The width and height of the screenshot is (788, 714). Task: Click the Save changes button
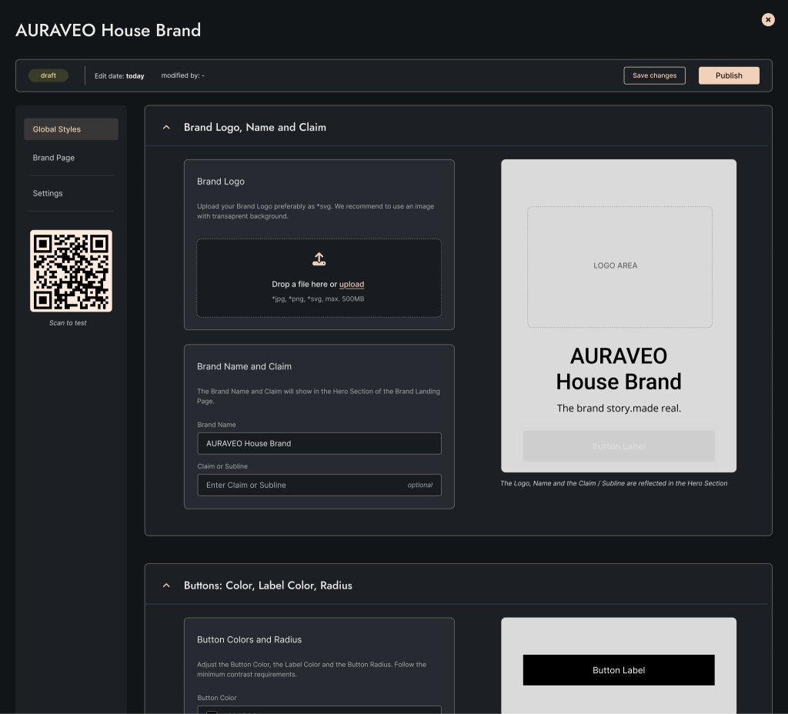[654, 75]
